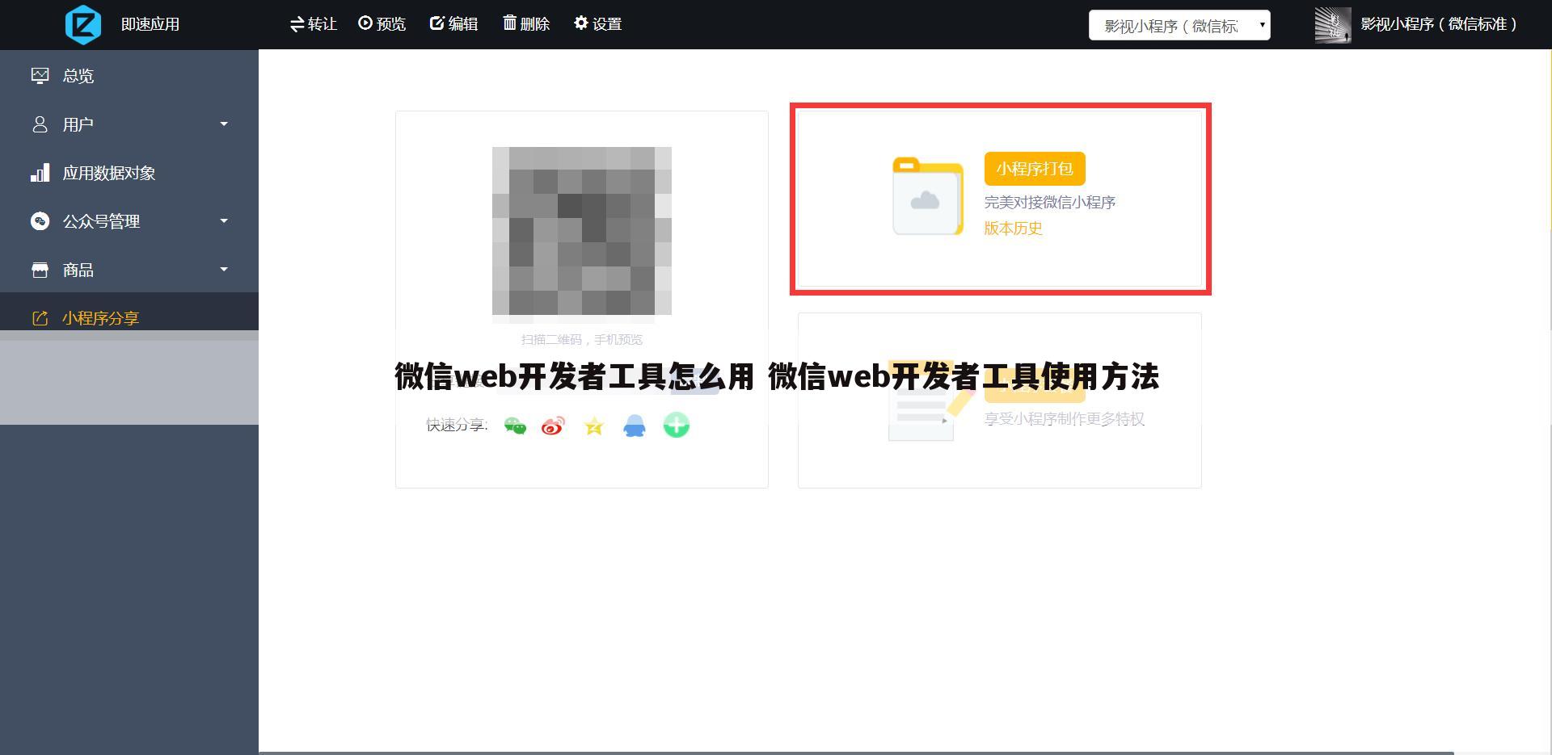Click the green plus more-share icon
Image resolution: width=1552 pixels, height=755 pixels.
click(677, 425)
